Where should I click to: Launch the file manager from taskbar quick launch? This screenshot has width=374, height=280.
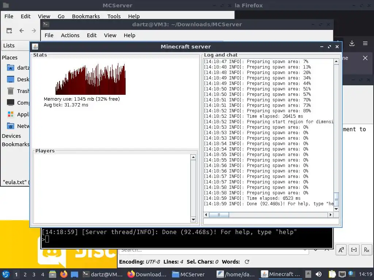(53, 274)
